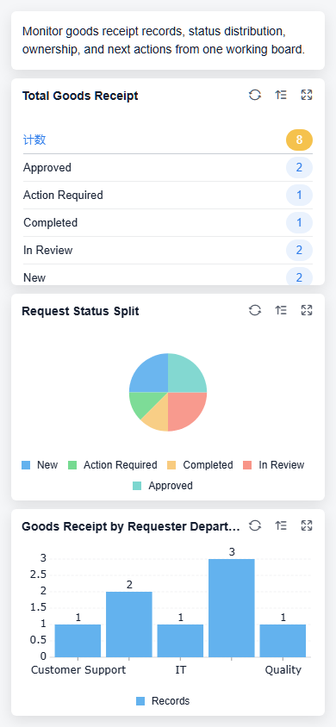Click the Customer Support bar

(78, 640)
